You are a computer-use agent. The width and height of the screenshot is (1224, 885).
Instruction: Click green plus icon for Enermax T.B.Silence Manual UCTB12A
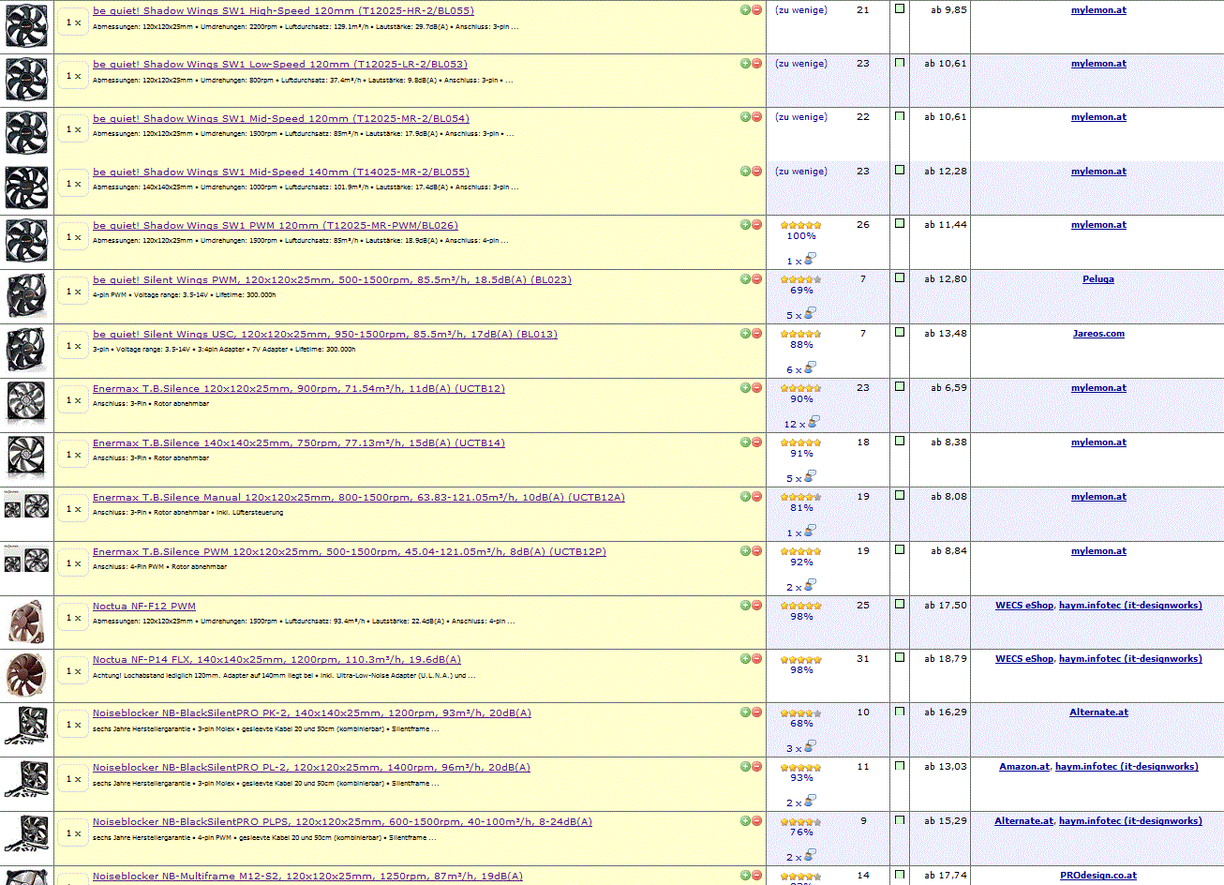point(745,497)
